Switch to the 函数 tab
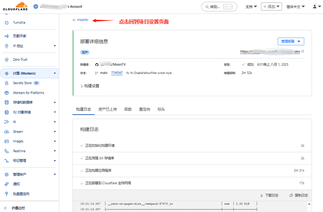 click(128, 109)
